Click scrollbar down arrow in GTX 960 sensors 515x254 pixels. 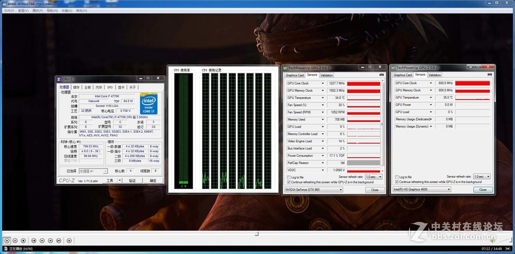[382, 171]
